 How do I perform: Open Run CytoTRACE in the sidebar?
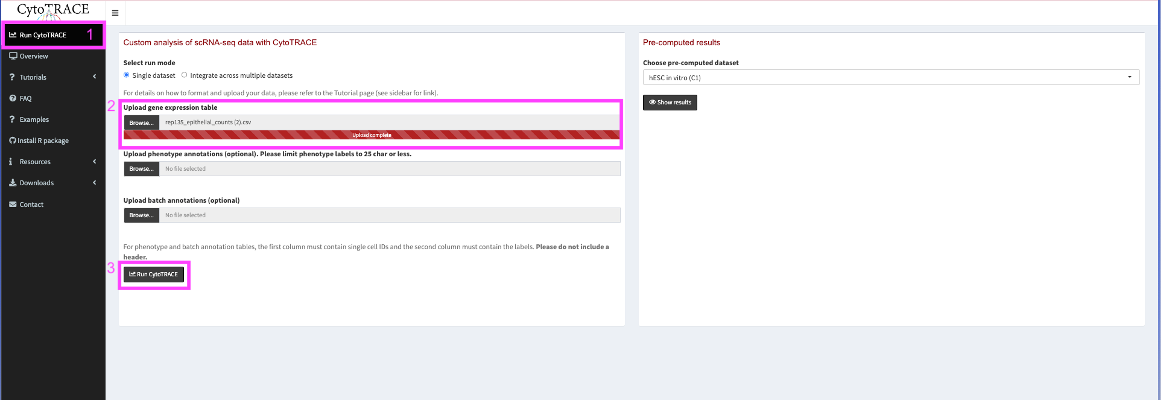click(x=53, y=35)
